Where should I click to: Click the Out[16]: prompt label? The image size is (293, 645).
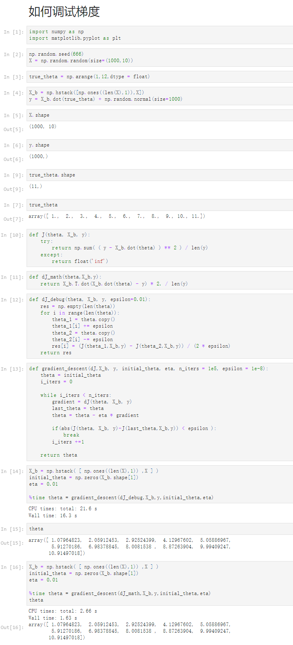[12, 627]
